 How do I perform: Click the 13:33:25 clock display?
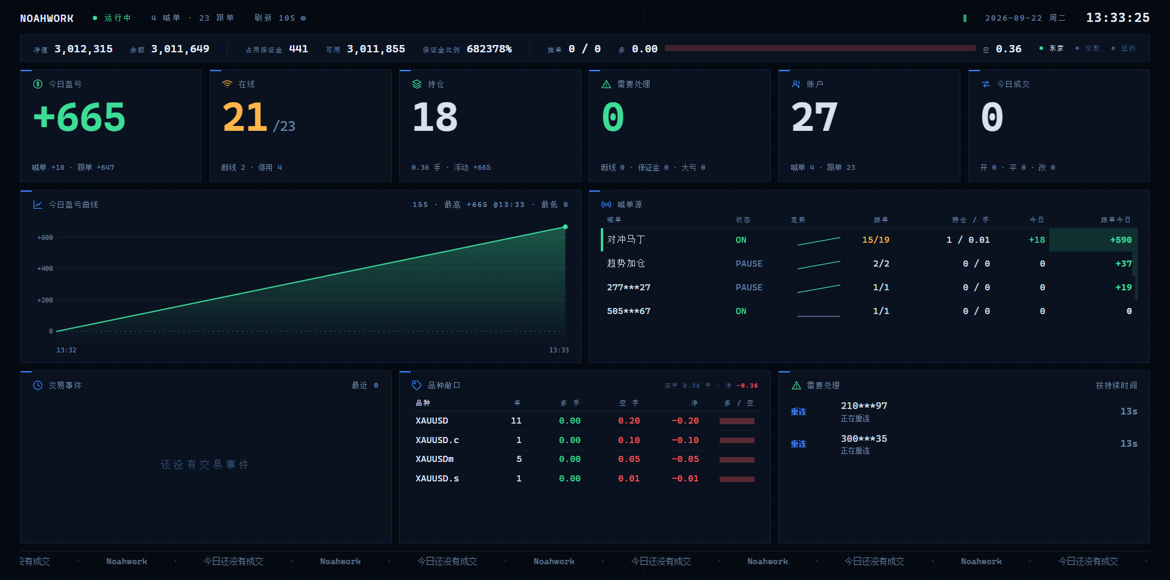(1118, 18)
